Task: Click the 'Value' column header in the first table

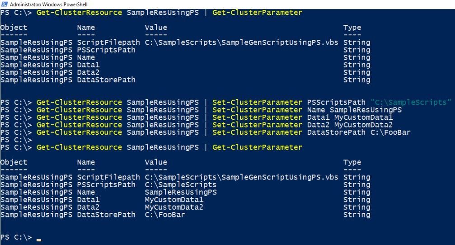Action: pos(156,28)
